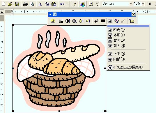156x113 pixels.
Task: Click the Reset Picture icon
Action: pos(132,21)
